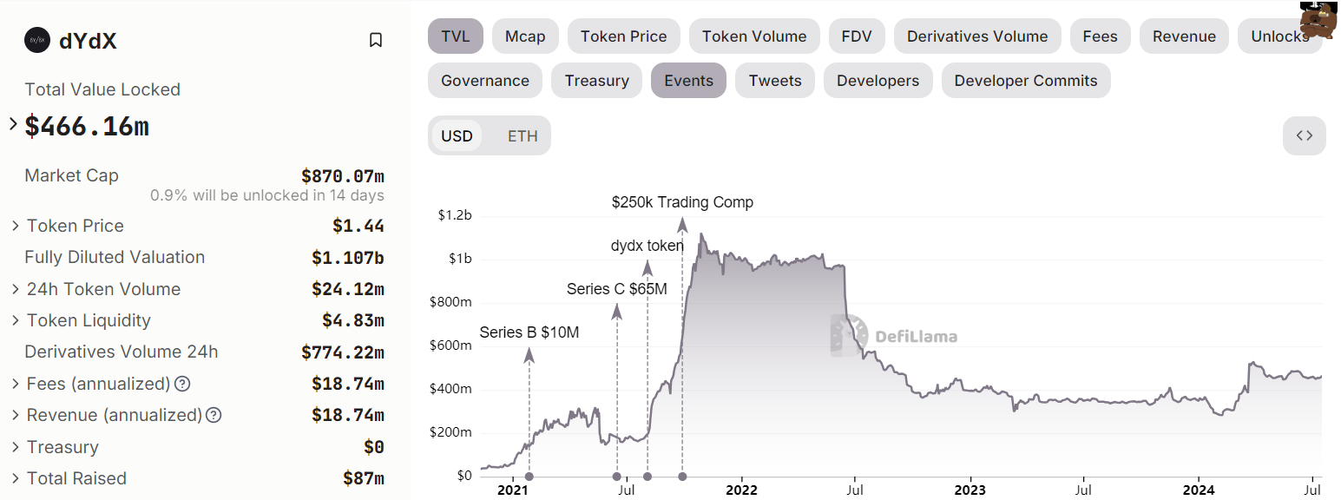Click the Fully Diluted Valuation $1.107b value
The height and width of the screenshot is (500, 1341).
pyautogui.click(x=348, y=258)
